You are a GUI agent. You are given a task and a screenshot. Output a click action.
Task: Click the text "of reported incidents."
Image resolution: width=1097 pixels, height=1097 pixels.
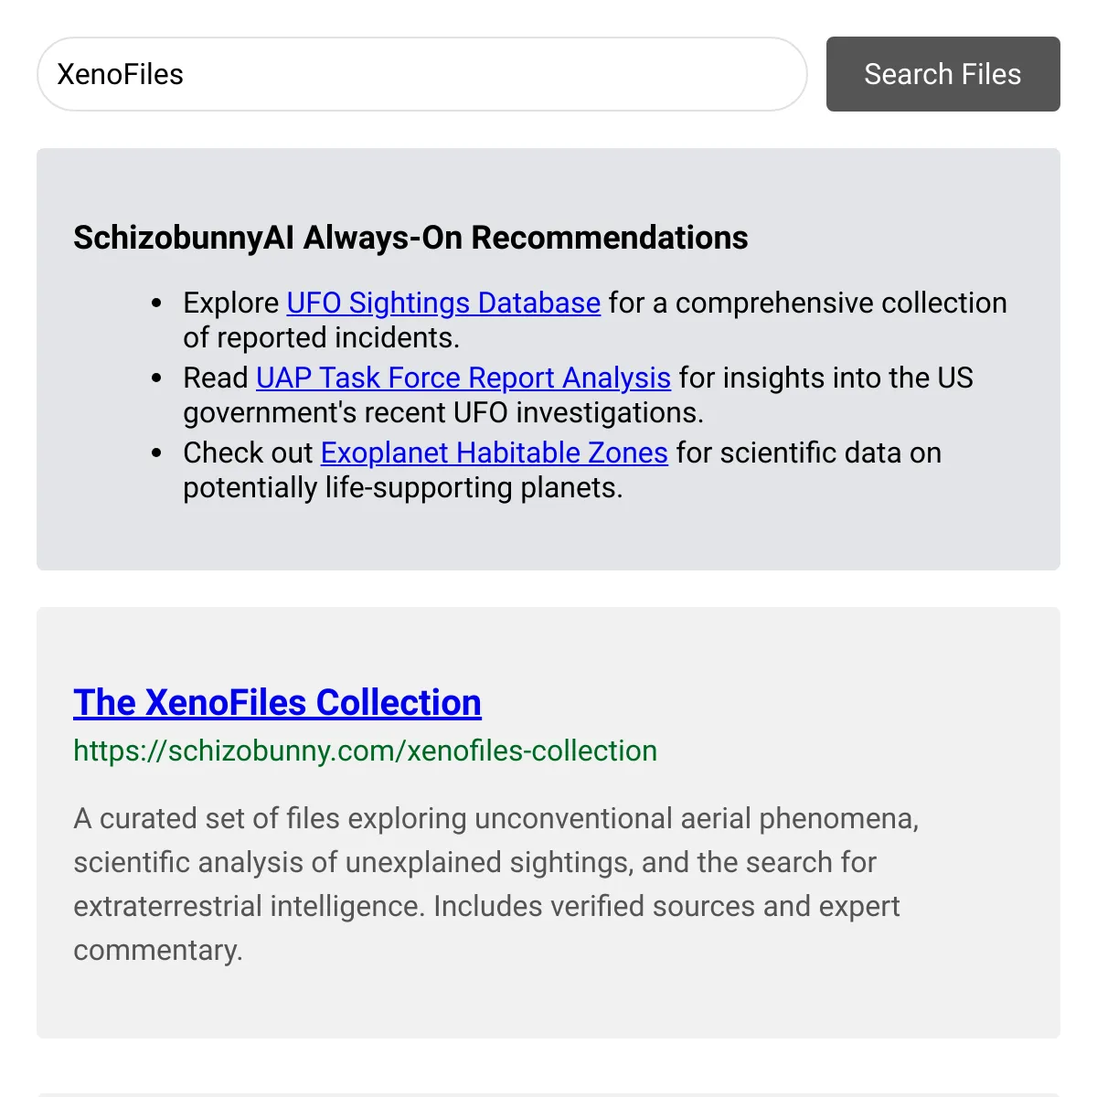[x=321, y=337]
